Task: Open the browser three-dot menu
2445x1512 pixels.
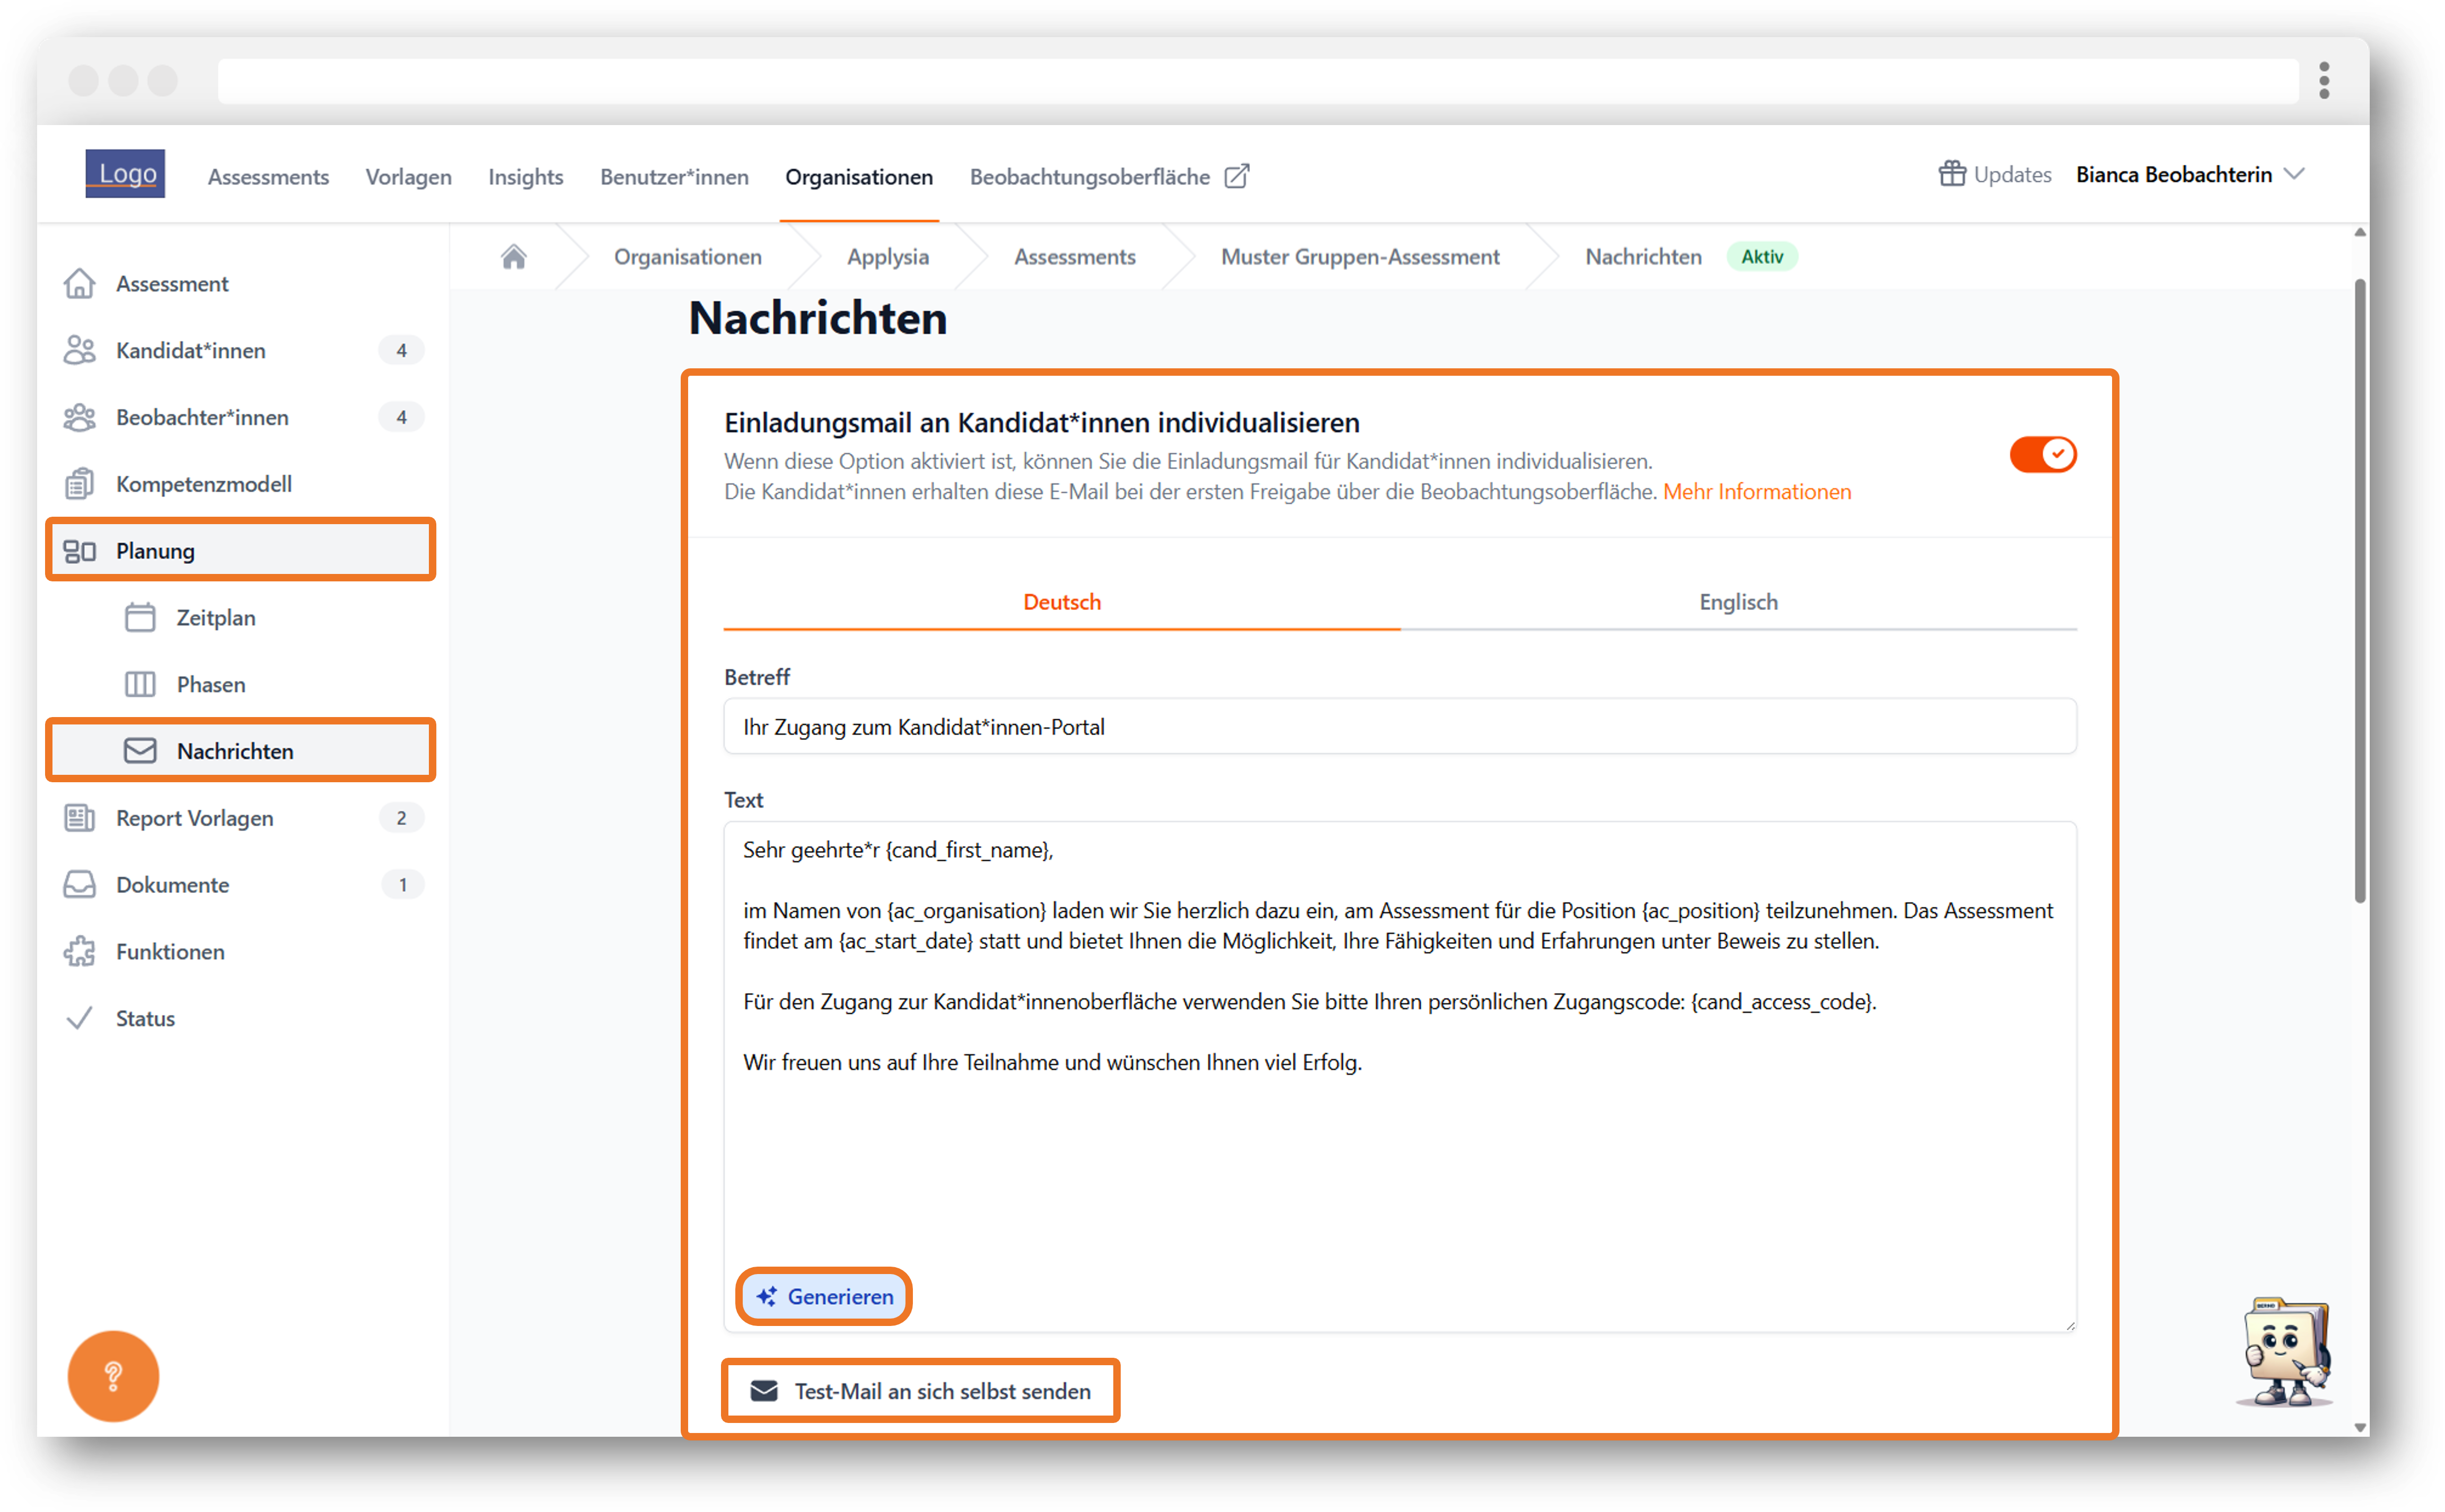Action: (2324, 80)
